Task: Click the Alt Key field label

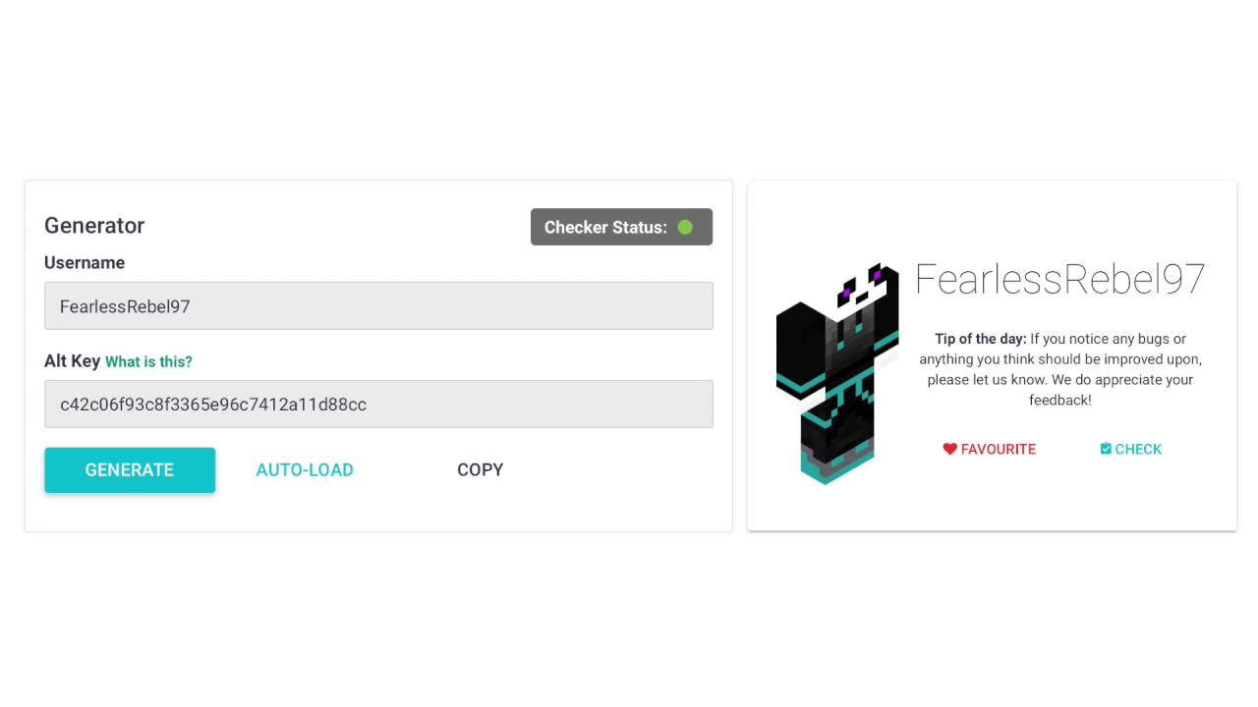Action: [x=72, y=360]
